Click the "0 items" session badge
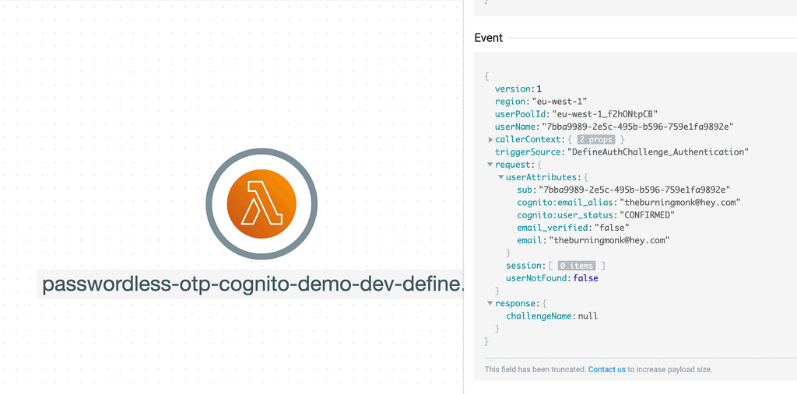Viewport: 797px width, 394px height. (576, 266)
